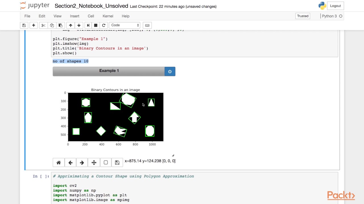
Task: Interrupt the kernel with stop icon
Action: click(x=96, y=25)
